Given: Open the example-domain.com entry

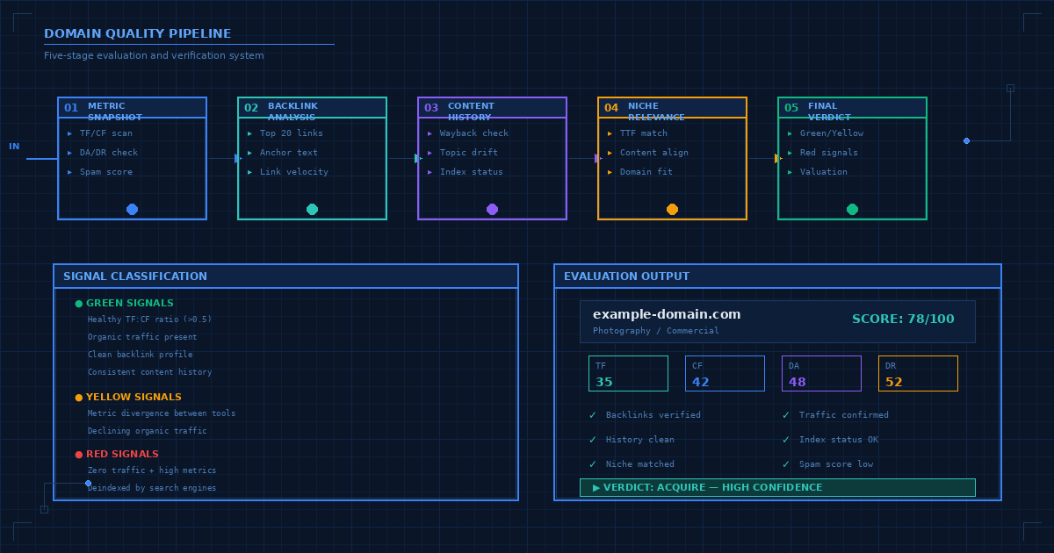Looking at the screenshot, I should pos(666,313).
